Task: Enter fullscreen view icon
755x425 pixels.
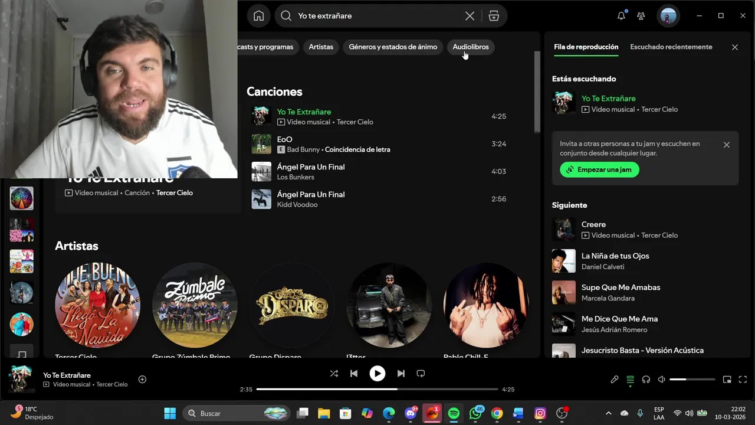Action: pyautogui.click(x=743, y=380)
